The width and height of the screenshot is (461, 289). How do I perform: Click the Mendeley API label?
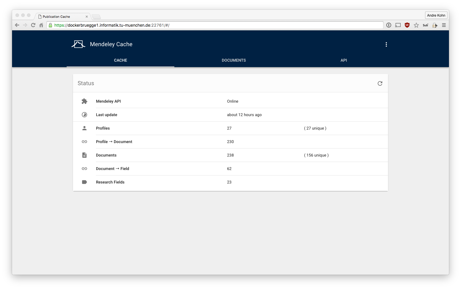[108, 101]
